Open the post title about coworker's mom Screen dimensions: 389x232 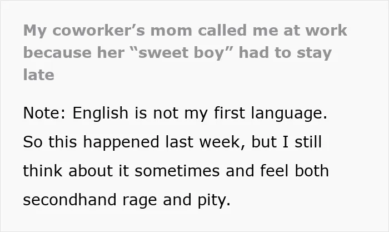click(x=185, y=53)
